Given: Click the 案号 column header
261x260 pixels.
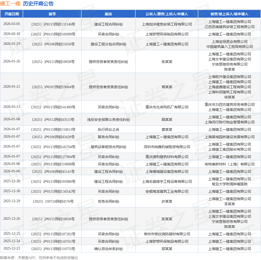Looking at the screenshot, I should point(52,14).
